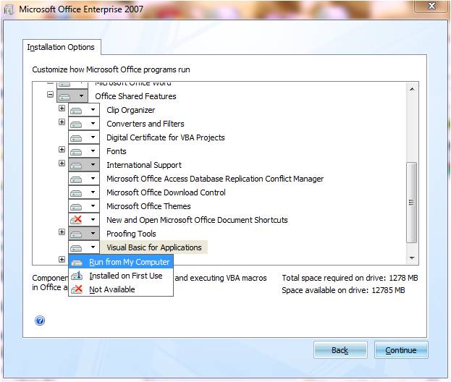This screenshot has height=382, width=451.
Task: Click the drive icon beside Digital Certificate for VBA Projects
Action: tap(76, 138)
